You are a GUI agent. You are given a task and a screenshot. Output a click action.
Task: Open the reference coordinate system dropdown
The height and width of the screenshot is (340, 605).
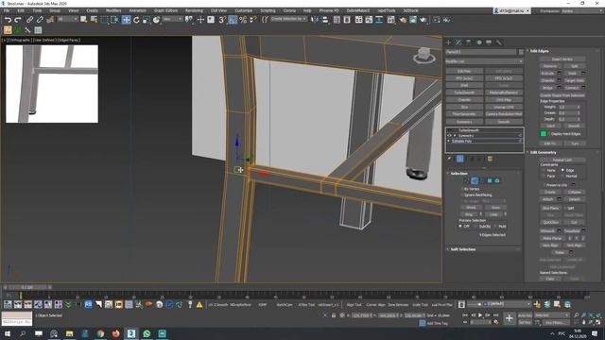(172, 19)
